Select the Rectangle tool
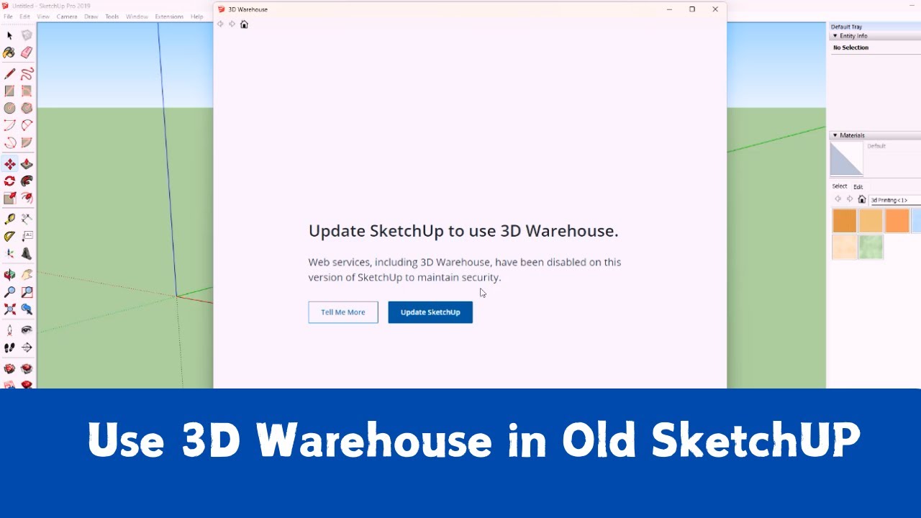921x518 pixels. tap(9, 91)
